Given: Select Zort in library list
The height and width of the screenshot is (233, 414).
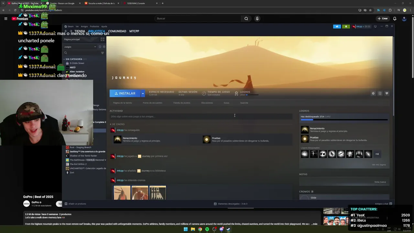Looking at the screenshot, I should [72, 172].
